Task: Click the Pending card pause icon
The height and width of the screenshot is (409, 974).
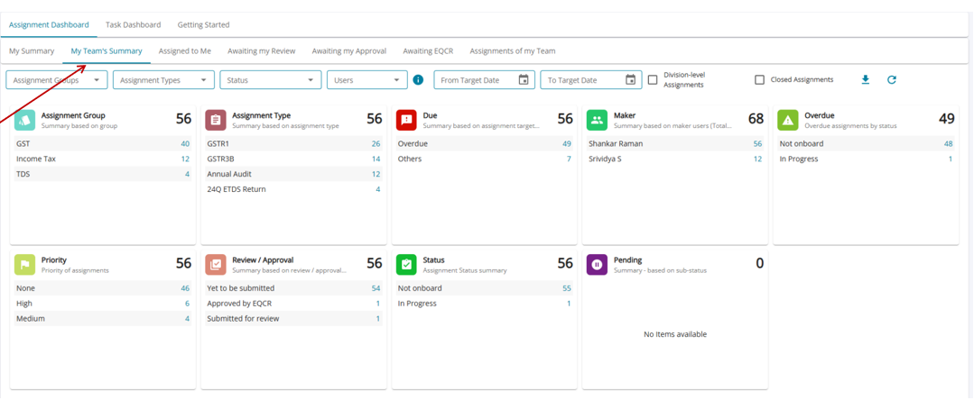Action: click(597, 265)
